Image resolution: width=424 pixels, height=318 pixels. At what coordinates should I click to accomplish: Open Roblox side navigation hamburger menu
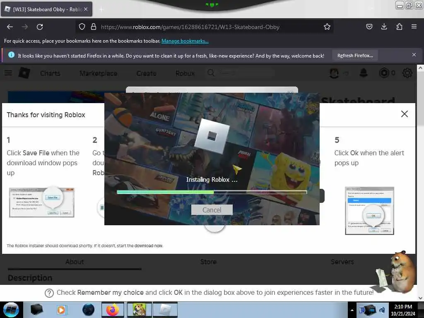[x=8, y=73]
